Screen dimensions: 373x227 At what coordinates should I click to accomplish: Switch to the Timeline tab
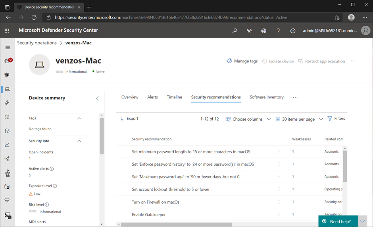174,97
